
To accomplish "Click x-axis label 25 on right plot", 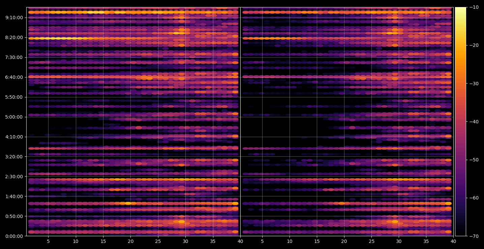I will 371,242.
